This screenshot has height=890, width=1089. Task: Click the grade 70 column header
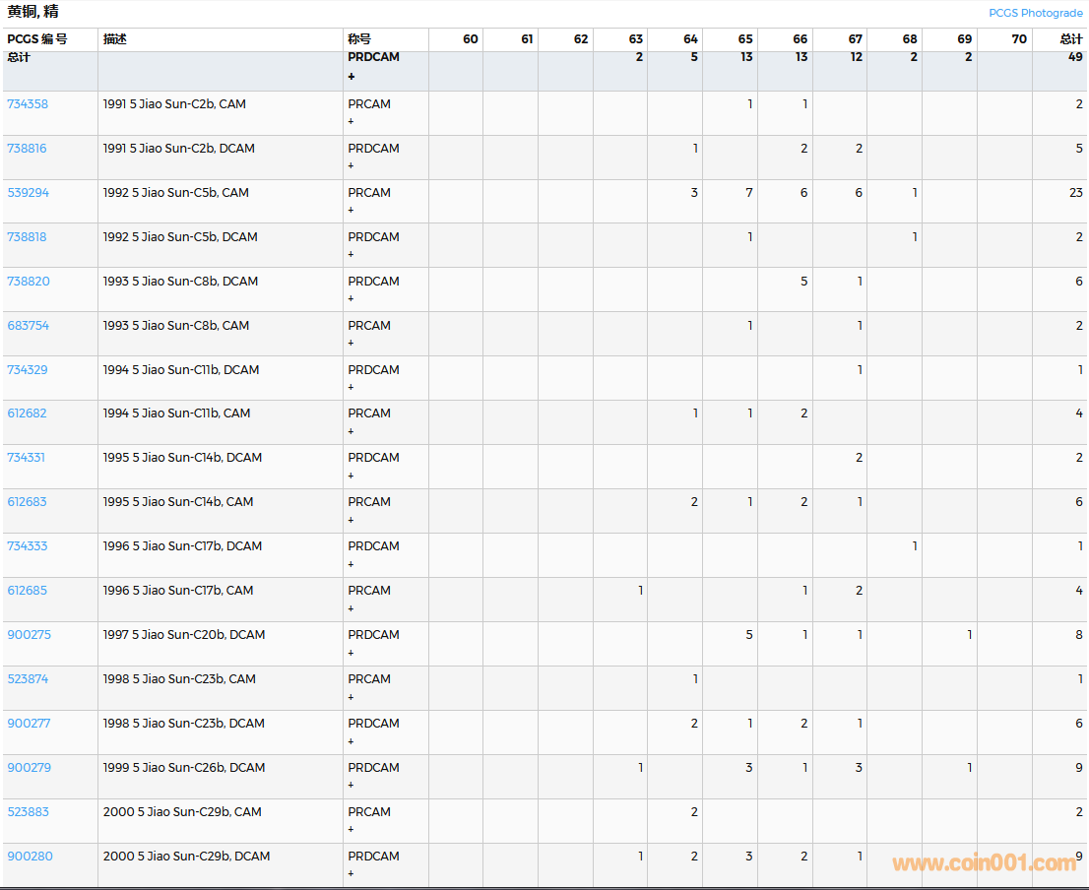coord(1018,39)
